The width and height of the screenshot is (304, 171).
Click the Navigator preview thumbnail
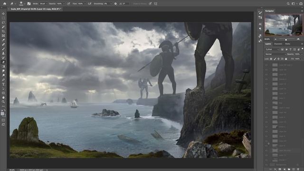(284, 25)
